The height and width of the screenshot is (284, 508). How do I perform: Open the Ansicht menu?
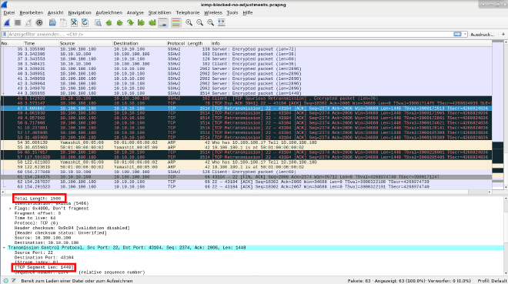click(55, 12)
